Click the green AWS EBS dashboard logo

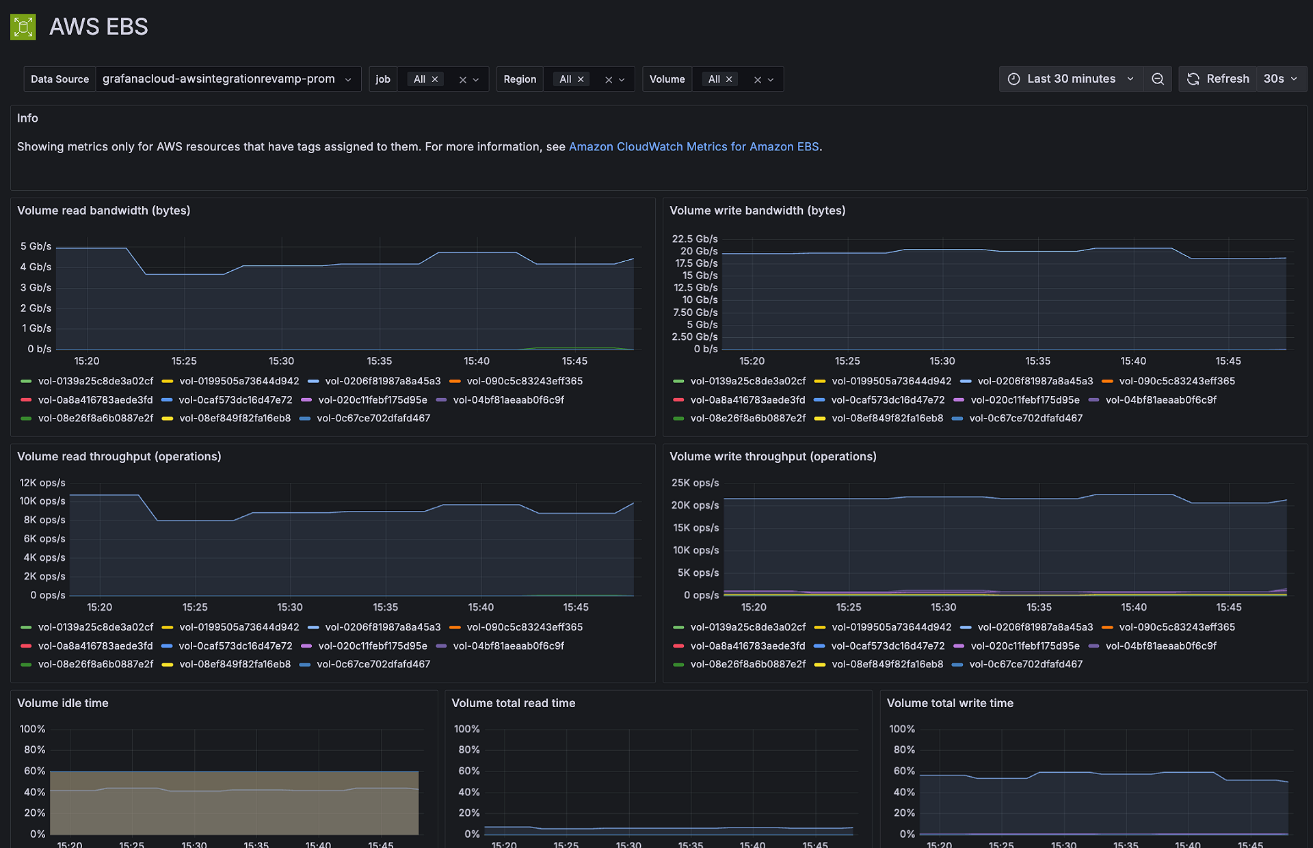click(23, 26)
